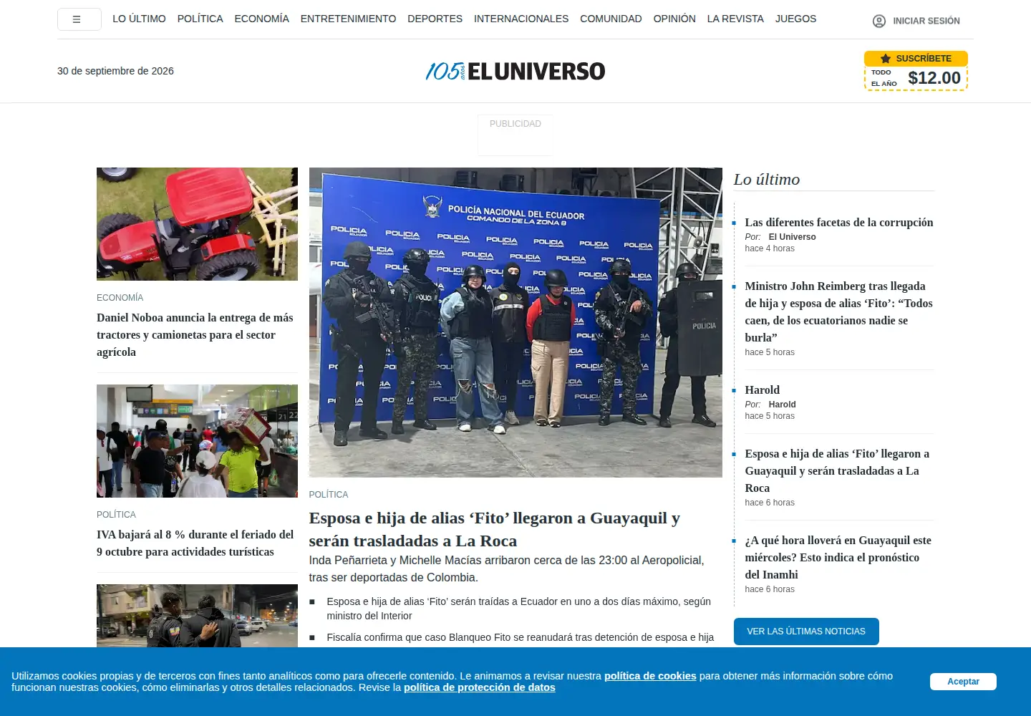Open Las diferentes facetas de la corrupción

839,223
